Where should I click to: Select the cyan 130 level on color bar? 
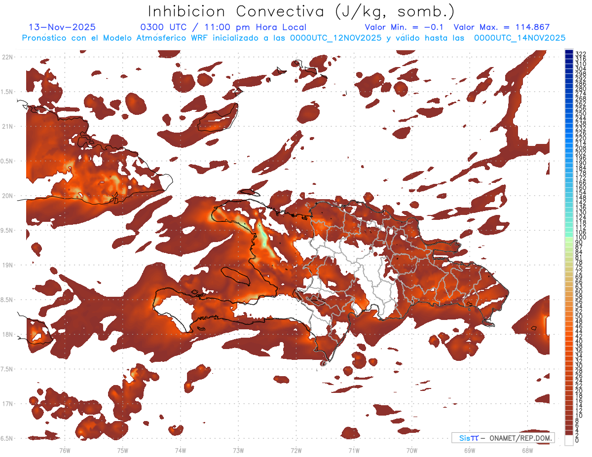[x=569, y=212]
